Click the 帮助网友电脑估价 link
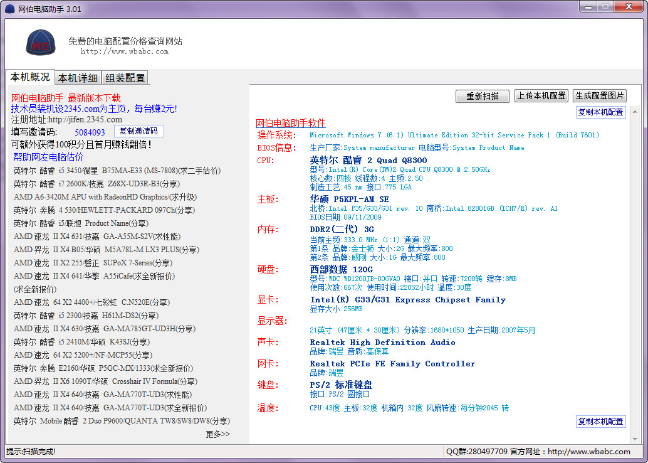The width and height of the screenshot is (648, 463). (48, 157)
